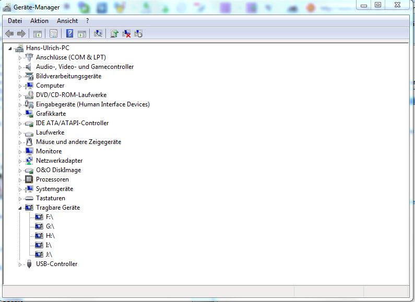Select Audio-, Video- und Gamecontroller label
Viewport: 415px width, 302px height.
tap(85, 67)
